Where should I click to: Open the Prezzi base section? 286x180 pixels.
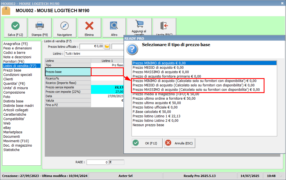(x=12, y=70)
